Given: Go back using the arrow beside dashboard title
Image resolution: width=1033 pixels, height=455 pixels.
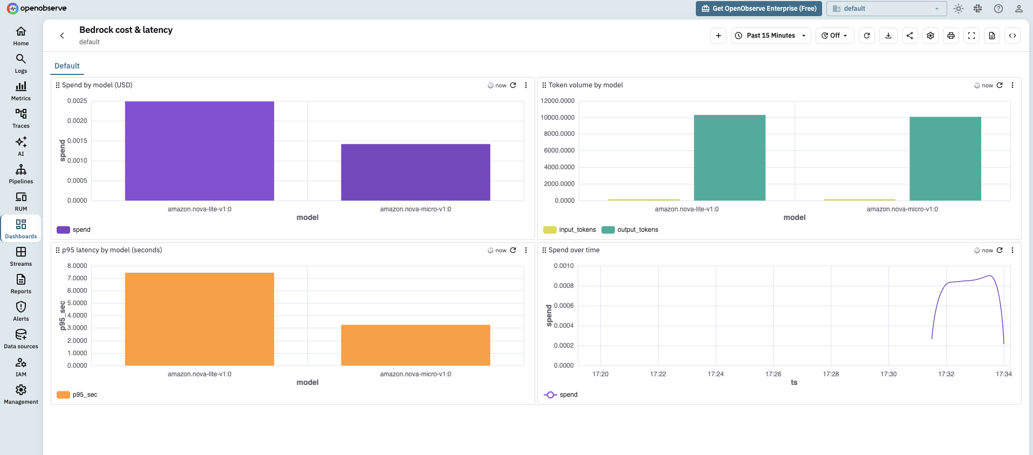Looking at the screenshot, I should (62, 36).
